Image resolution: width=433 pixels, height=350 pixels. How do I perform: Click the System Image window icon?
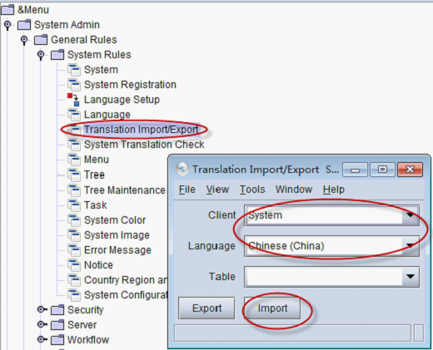[74, 235]
